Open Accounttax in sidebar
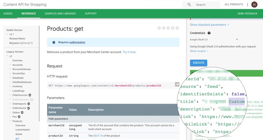Screen dimensions: 263x140 18,73
